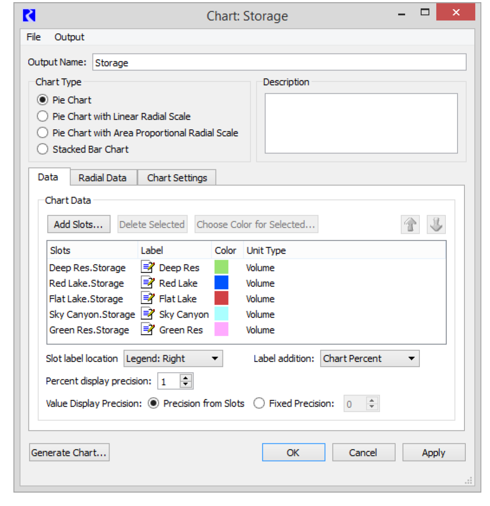
Task: Click the edit label icon for Sky Canyon
Action: (x=148, y=314)
